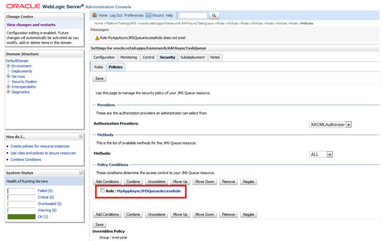This screenshot has height=241, width=383.
Task: Open Security Realms in Domain Structure
Action: 24,82
